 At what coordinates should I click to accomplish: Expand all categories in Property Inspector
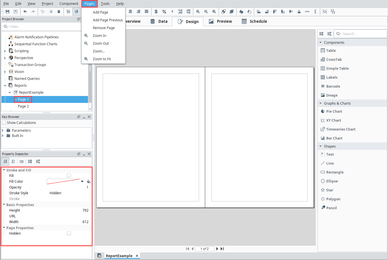coord(30,161)
